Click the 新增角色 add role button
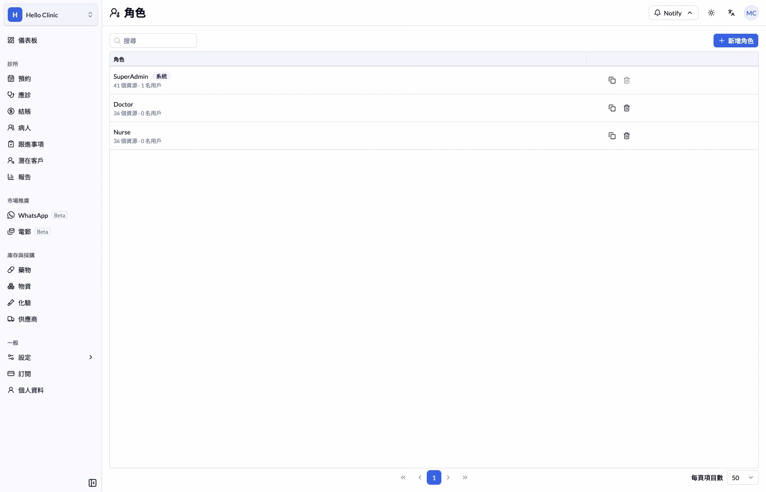 click(x=736, y=41)
